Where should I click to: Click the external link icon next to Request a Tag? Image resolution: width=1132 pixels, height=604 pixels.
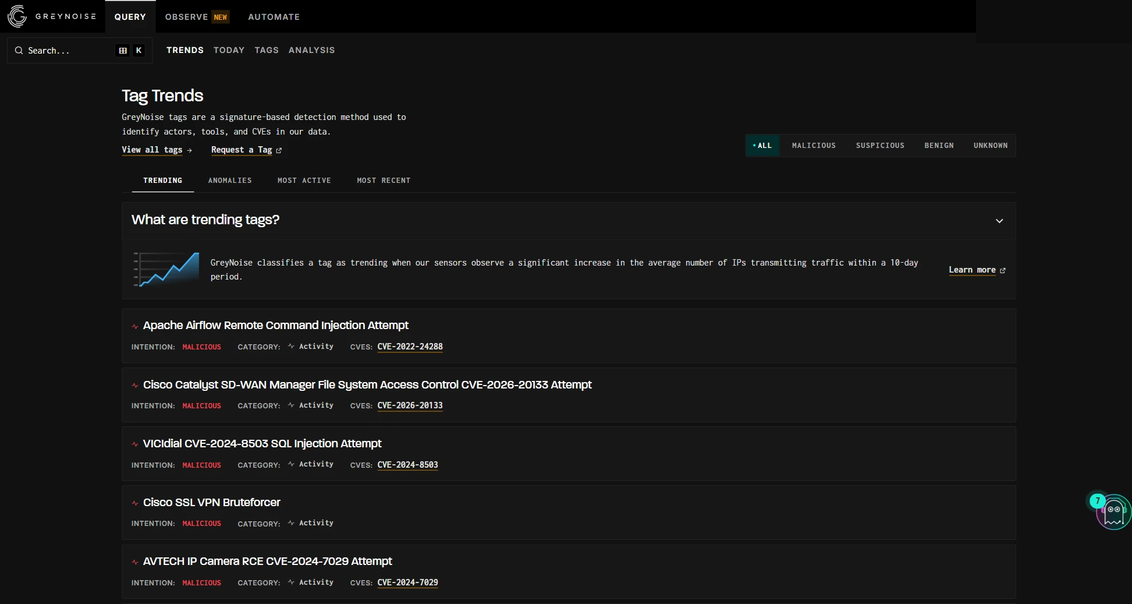(x=279, y=150)
